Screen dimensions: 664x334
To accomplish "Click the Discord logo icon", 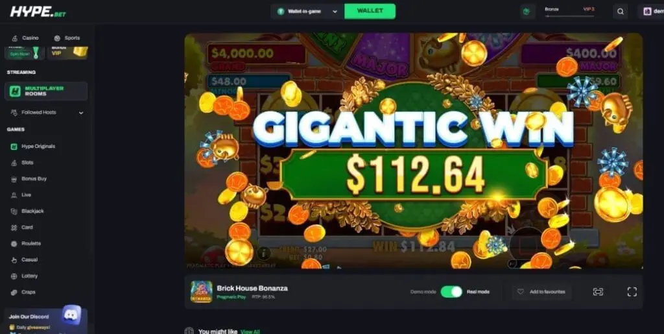I will coord(71,315).
